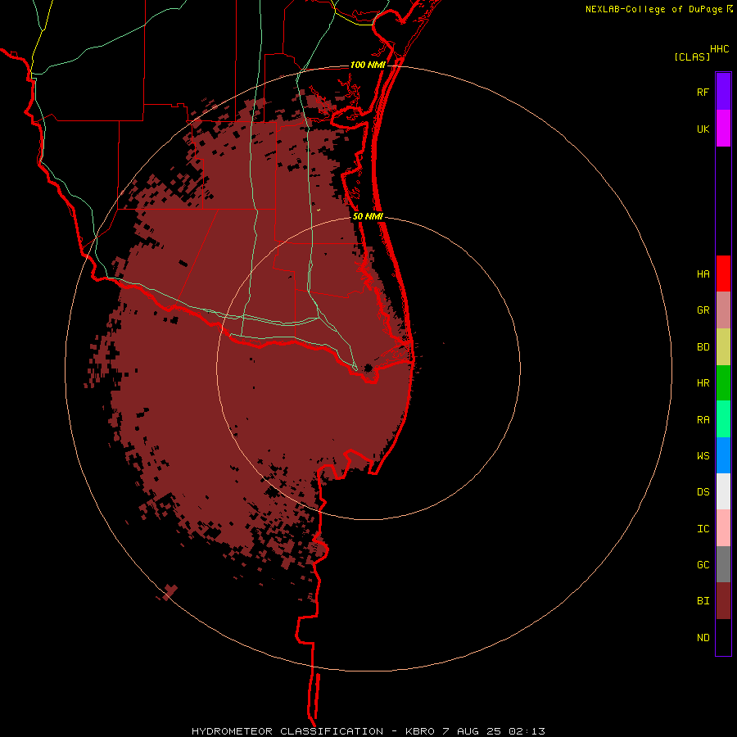737x737 pixels.
Task: Click the HR legend label
Action: [x=703, y=383]
